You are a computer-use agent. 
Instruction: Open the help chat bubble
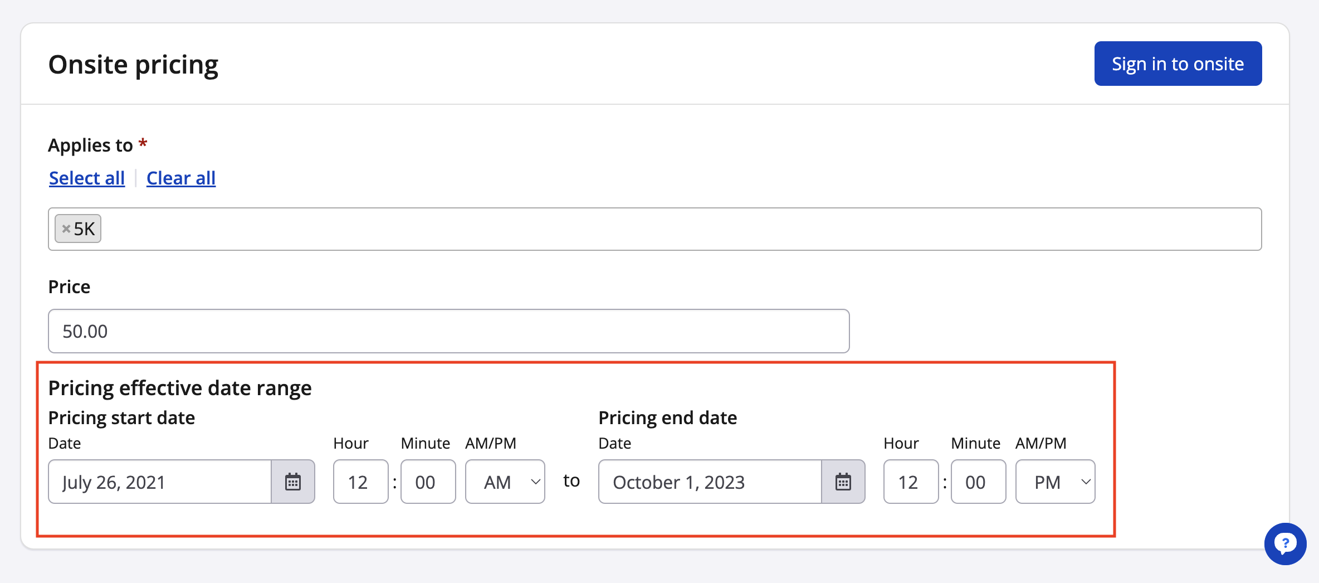click(x=1285, y=543)
